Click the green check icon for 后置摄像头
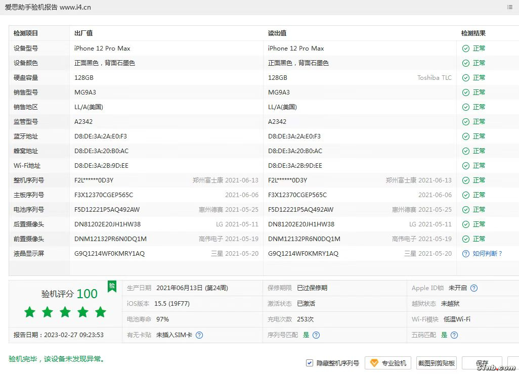The height and width of the screenshot is (374, 519). coord(466,224)
